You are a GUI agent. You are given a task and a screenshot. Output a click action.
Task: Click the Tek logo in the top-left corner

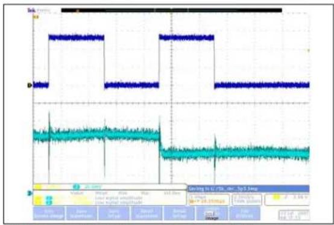click(x=31, y=10)
